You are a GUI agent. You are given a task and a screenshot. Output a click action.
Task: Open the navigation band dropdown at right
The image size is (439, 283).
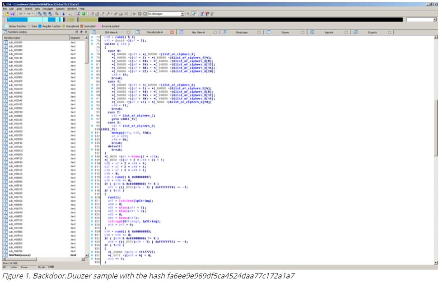434,19
